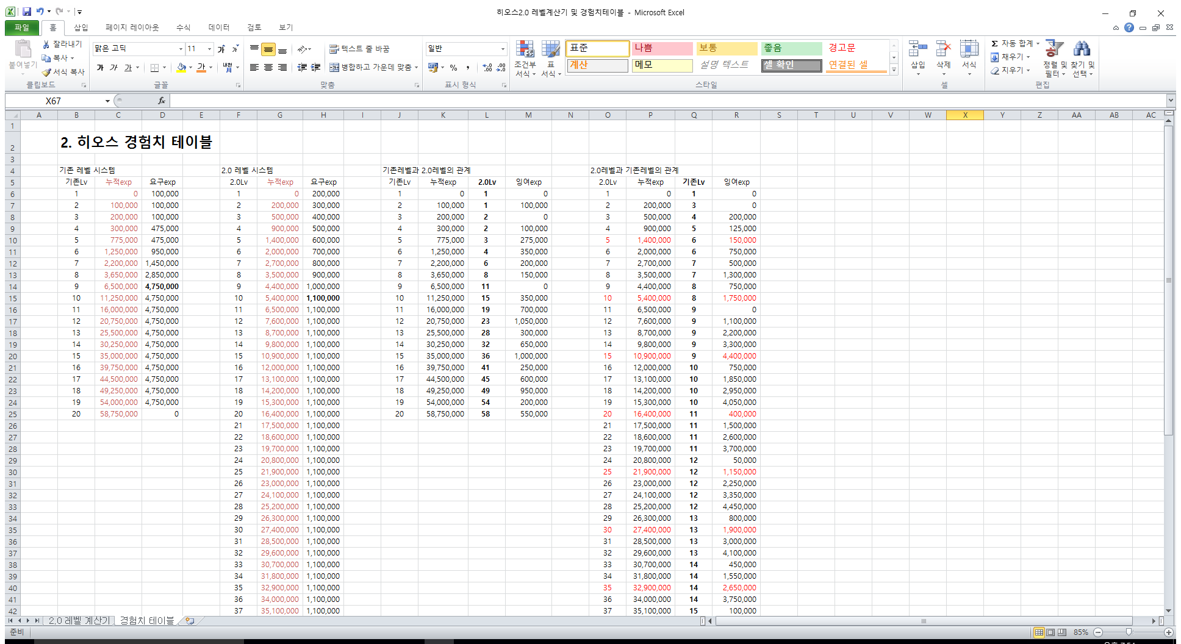Toggle left text alignment

tap(254, 67)
